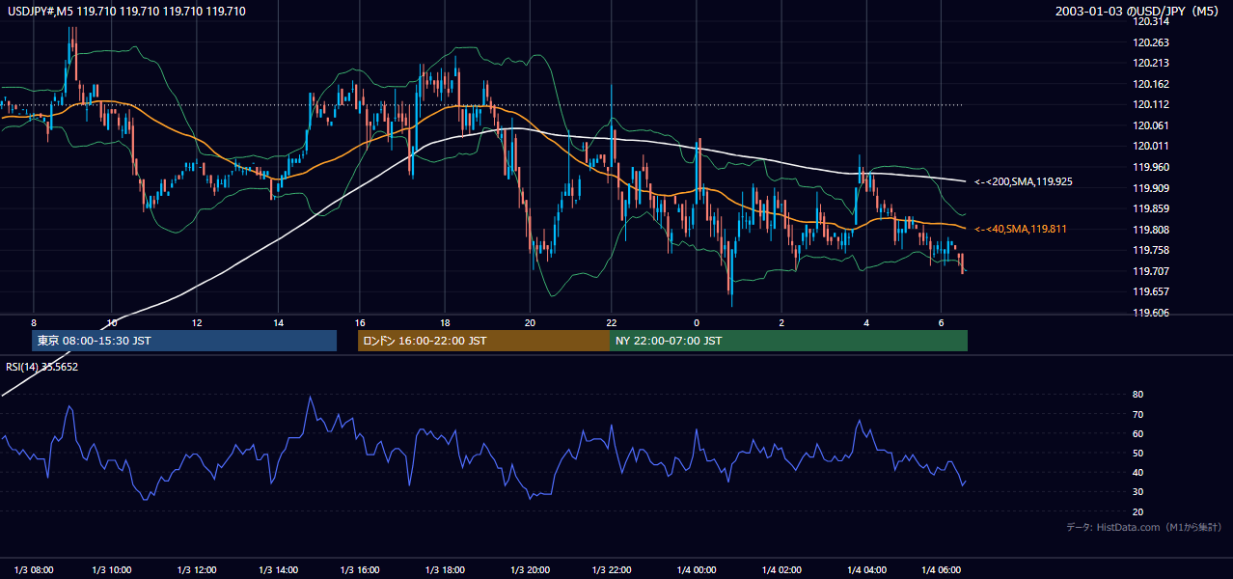Click the 1/4 04:00 time axis label

[x=866, y=570]
